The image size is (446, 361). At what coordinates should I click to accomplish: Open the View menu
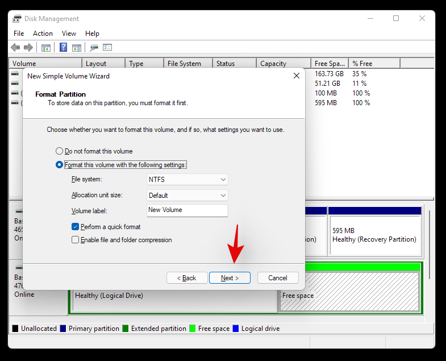pos(69,34)
